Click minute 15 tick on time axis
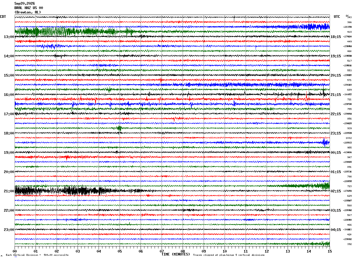 click(x=330, y=251)
